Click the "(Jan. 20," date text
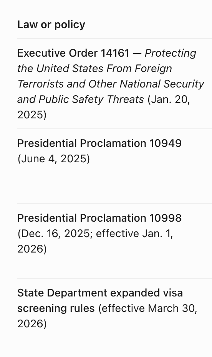Image resolution: width=212 pixels, height=357 pixels. pyautogui.click(x=169, y=99)
